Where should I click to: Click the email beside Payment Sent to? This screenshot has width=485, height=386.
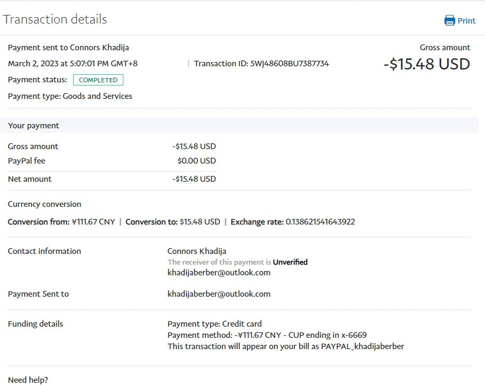point(219,294)
